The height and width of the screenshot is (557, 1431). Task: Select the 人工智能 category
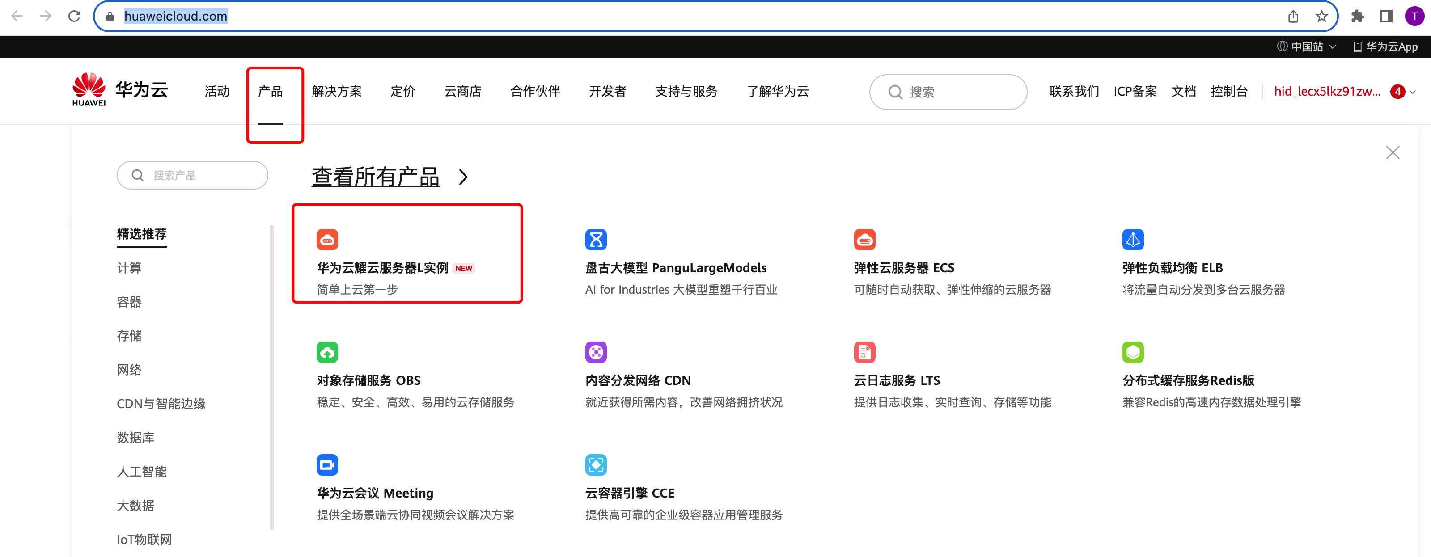click(142, 472)
